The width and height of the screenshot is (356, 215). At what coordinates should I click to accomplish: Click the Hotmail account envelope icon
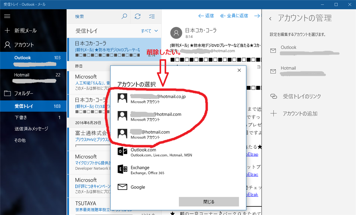pos(273,71)
